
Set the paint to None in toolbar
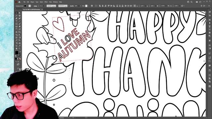20,59
